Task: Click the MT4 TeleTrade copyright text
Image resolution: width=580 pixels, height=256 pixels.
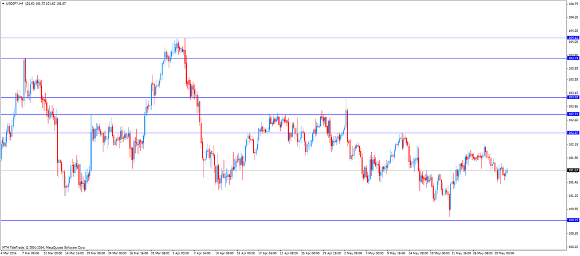Action: [x=43, y=247]
